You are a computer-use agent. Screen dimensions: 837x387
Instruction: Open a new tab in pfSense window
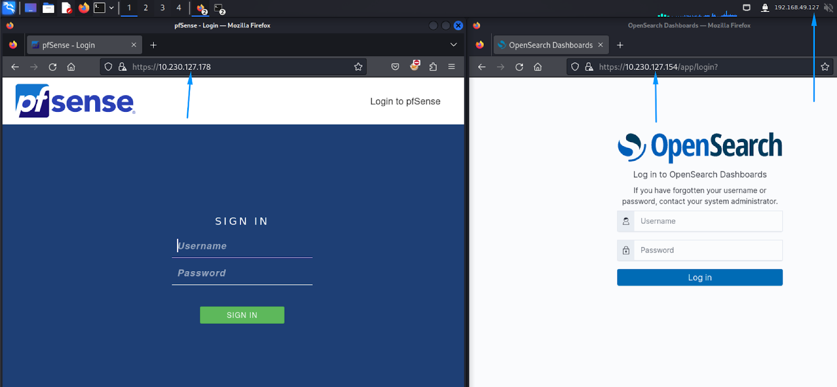(x=153, y=45)
